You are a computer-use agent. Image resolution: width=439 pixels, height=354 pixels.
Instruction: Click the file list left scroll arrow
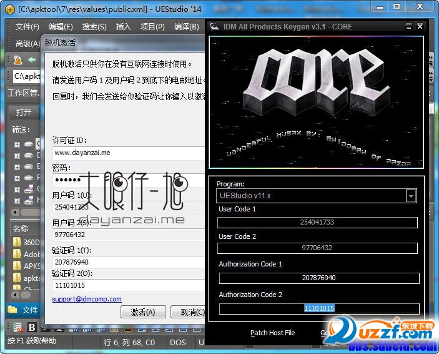pos(16,295)
